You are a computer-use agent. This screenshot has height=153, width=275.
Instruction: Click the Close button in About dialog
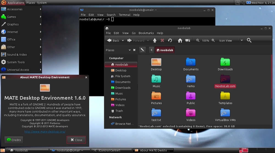coord(76,140)
